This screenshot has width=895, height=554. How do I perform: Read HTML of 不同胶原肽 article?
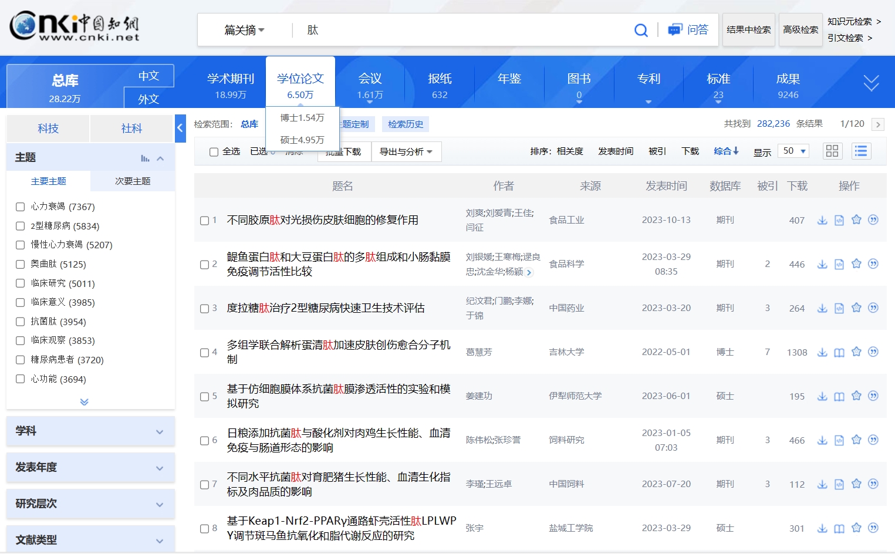click(839, 220)
